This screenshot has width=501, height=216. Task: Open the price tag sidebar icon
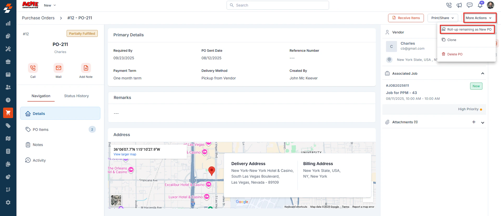coord(8,126)
